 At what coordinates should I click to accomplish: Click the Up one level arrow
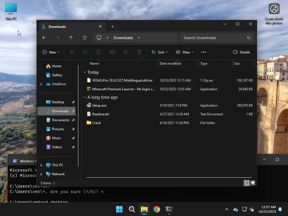click(71, 38)
